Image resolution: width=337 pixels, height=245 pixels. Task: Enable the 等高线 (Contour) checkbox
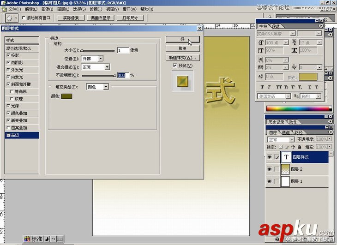coord(12,91)
